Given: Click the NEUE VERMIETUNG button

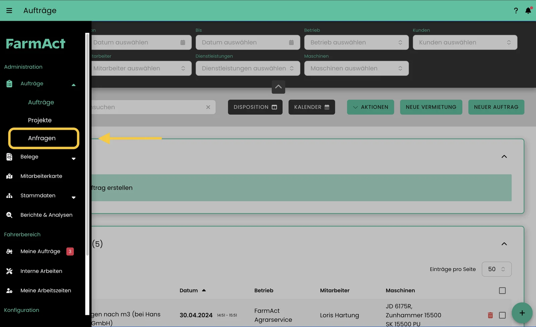Looking at the screenshot, I should 431,107.
